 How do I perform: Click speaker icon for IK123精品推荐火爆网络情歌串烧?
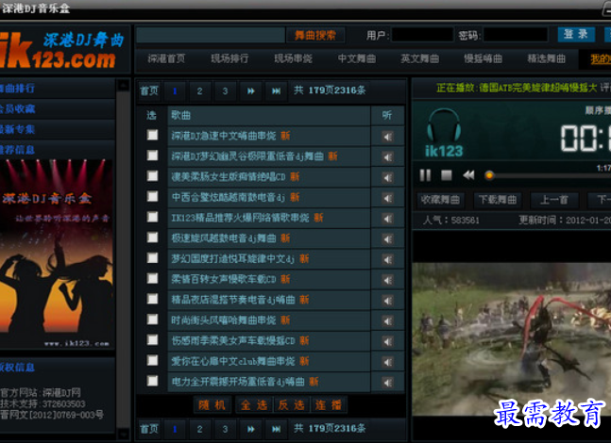click(388, 219)
